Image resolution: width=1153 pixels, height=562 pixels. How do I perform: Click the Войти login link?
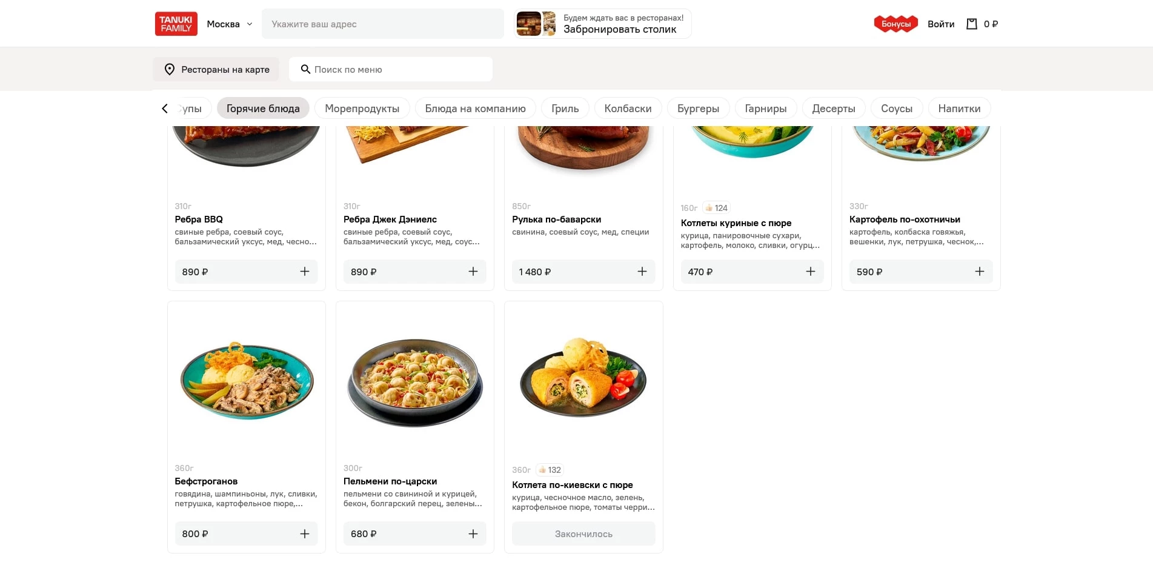click(x=941, y=24)
